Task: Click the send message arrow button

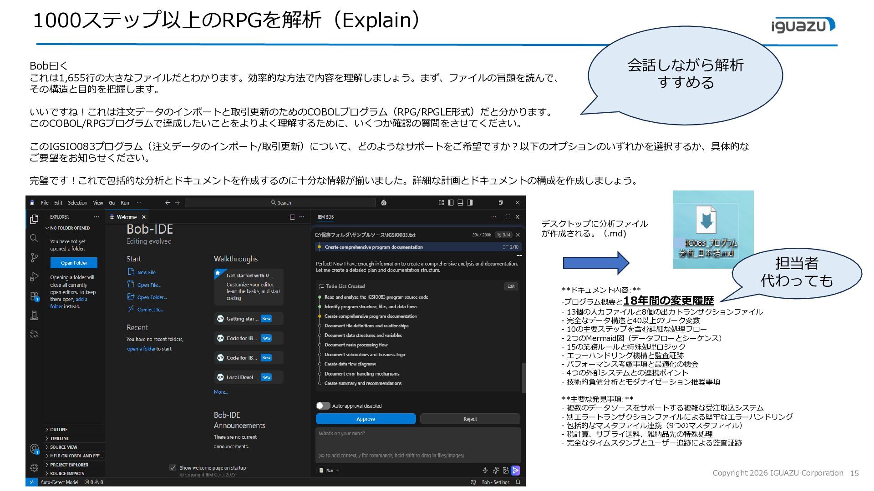Action: coord(515,471)
